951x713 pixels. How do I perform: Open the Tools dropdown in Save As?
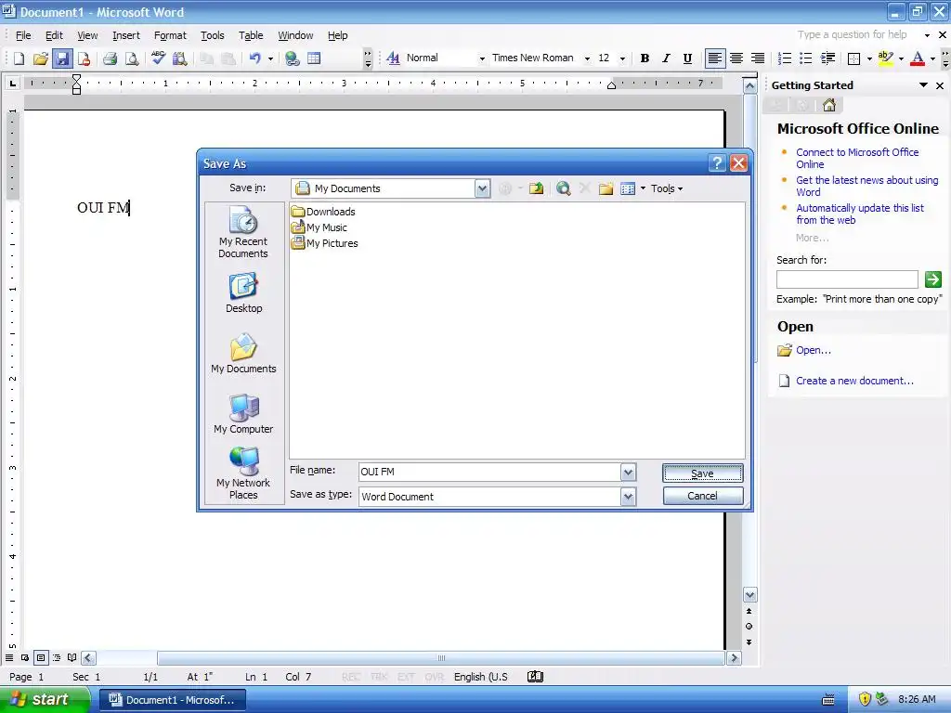coord(667,188)
